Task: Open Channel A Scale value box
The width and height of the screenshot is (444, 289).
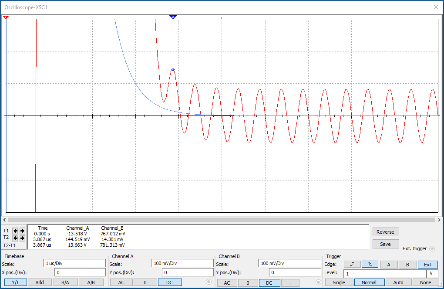Action: (x=182, y=263)
